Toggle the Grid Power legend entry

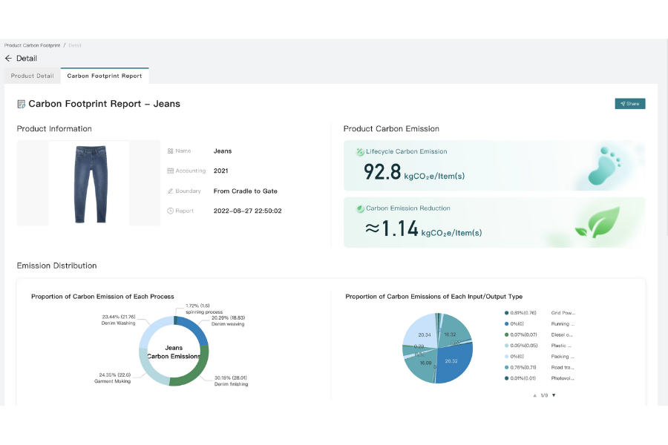(540, 313)
